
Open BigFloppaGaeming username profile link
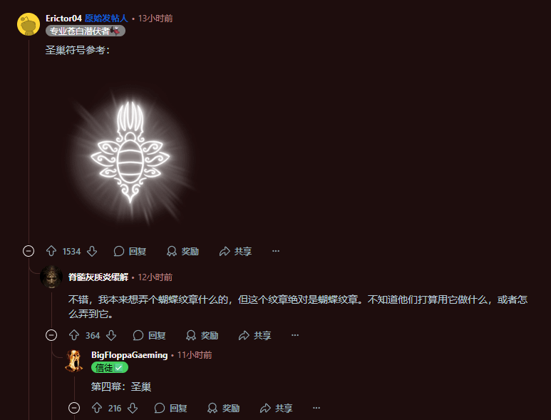129,355
